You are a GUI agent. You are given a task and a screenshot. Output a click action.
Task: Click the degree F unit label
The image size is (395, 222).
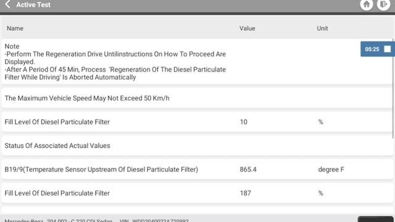[331, 170]
